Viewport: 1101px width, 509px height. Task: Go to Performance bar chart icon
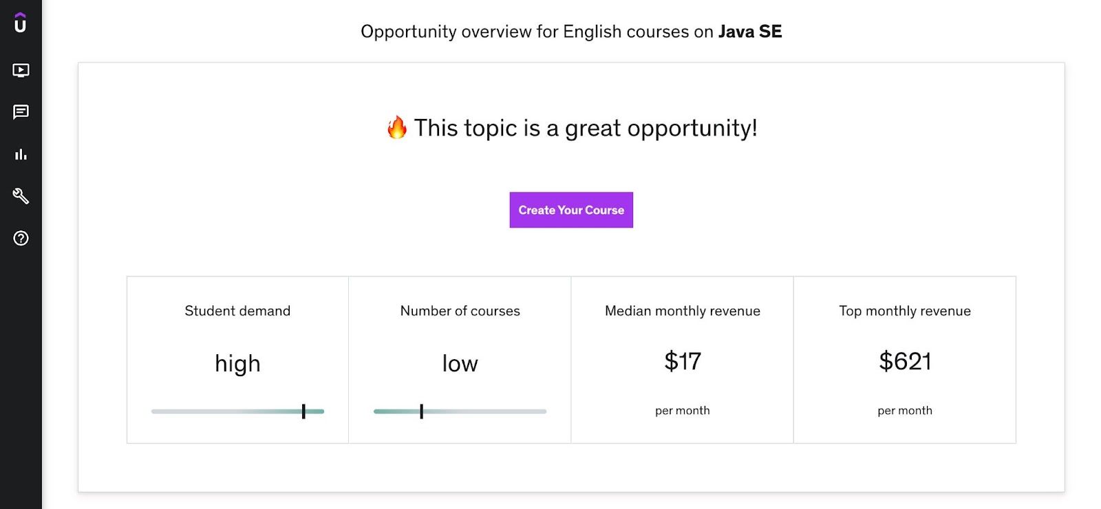(x=21, y=154)
